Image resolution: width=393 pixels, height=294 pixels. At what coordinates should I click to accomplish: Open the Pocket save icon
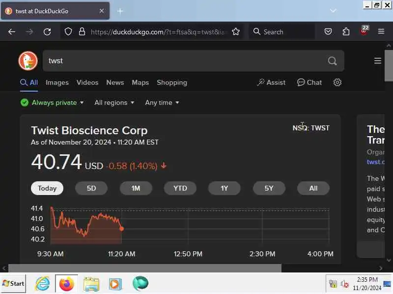[328, 32]
